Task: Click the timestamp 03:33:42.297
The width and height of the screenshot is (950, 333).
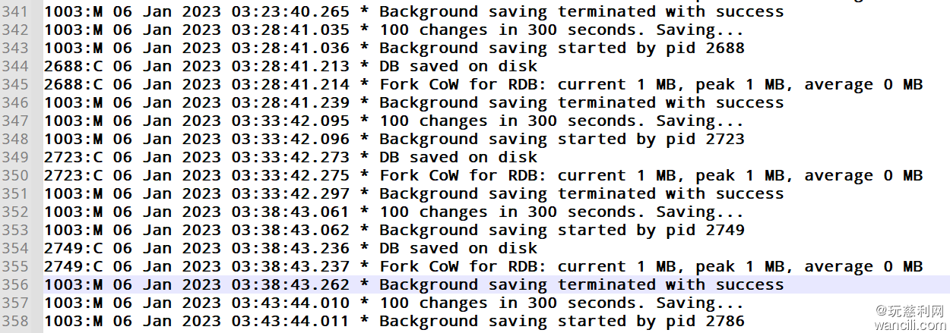Action: [x=291, y=194]
